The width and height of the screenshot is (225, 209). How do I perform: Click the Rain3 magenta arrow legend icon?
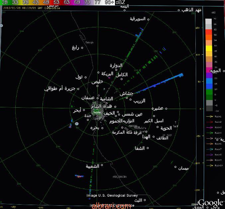(x=209, y=127)
